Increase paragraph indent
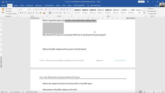 64,10
